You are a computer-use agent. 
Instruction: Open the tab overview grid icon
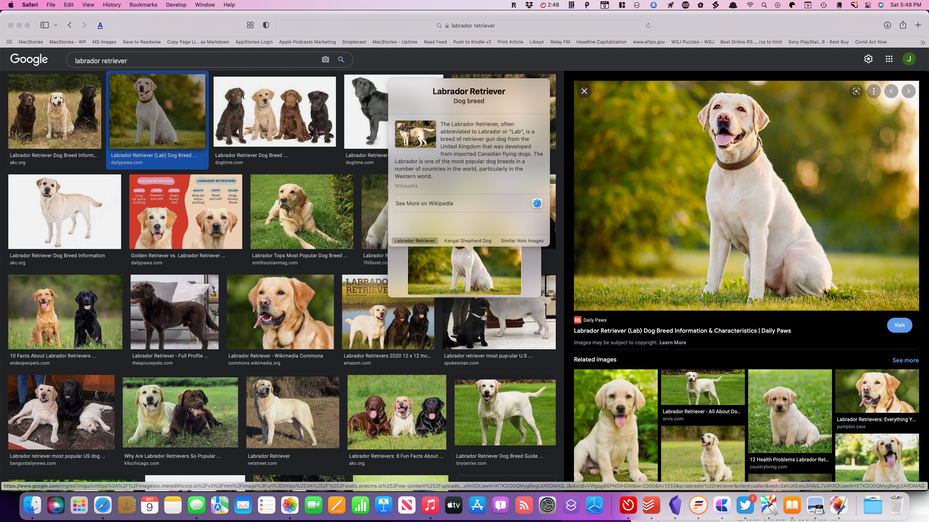250,25
